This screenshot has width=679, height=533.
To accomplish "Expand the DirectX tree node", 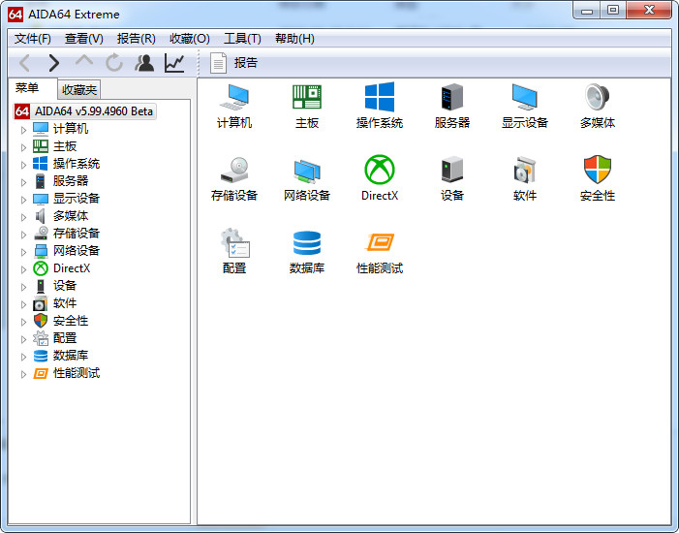I will (x=23, y=269).
